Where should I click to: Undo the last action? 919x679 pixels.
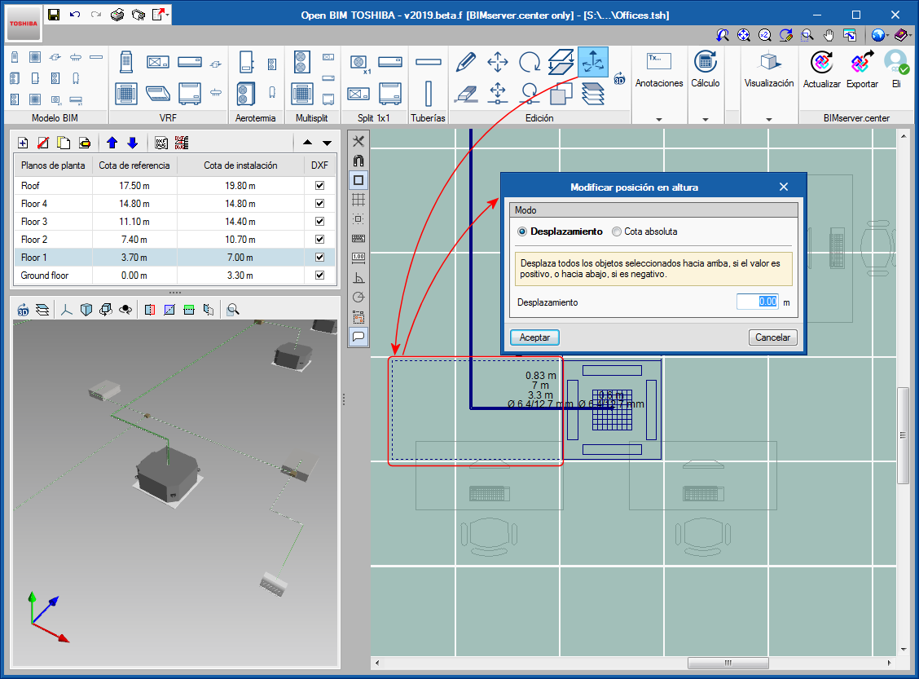click(75, 15)
